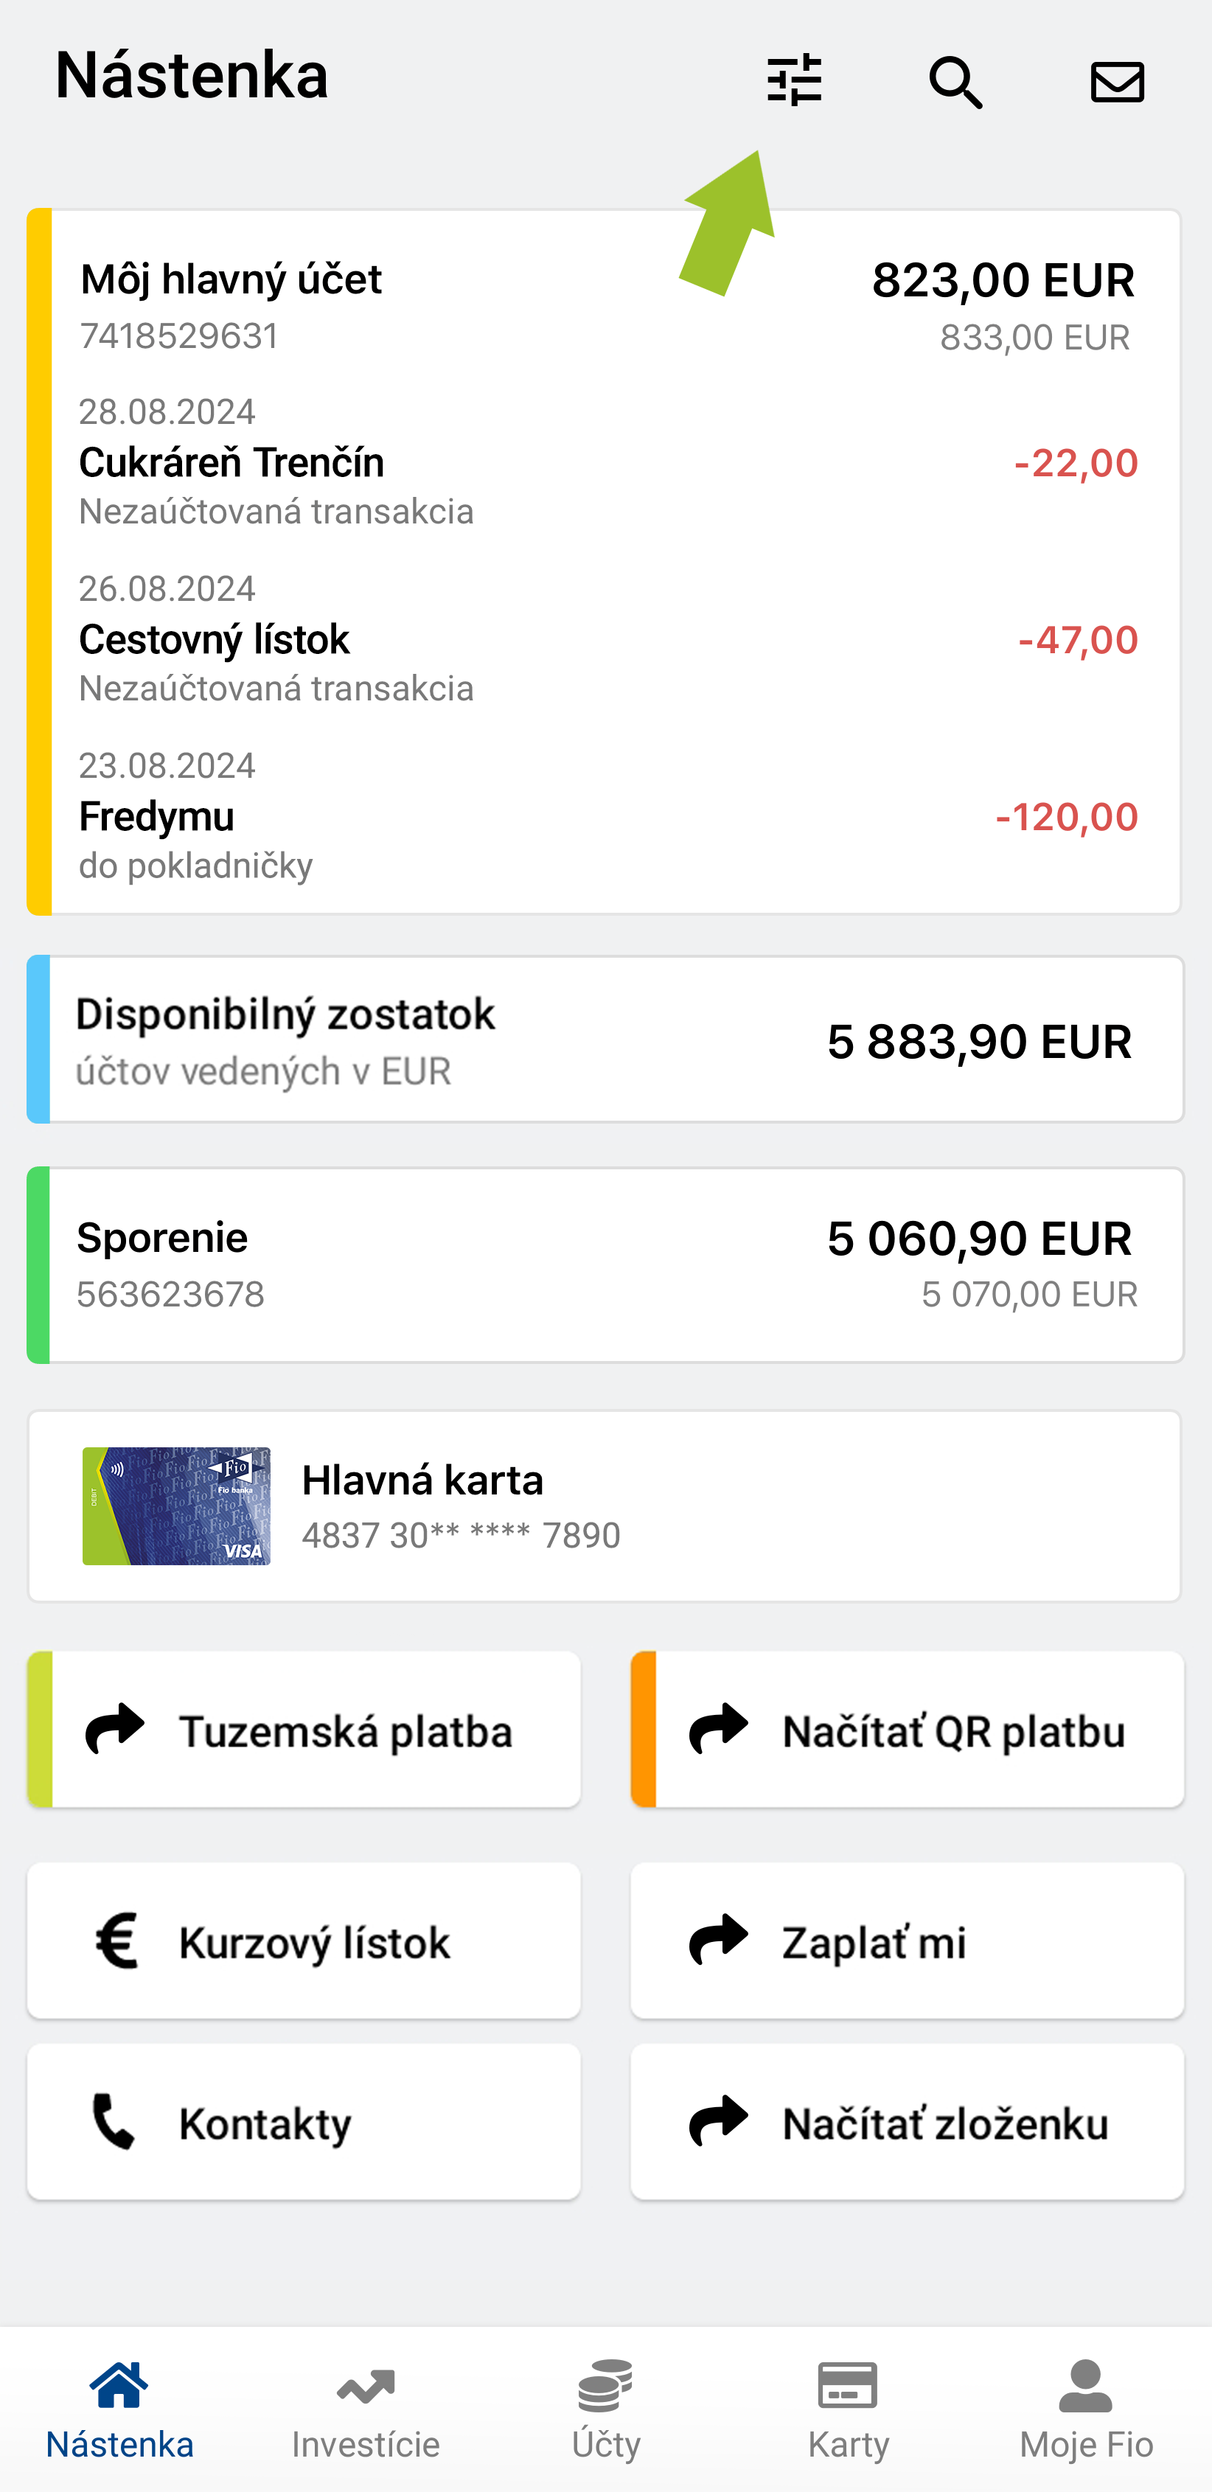Open the Sporenie savings account tile
This screenshot has height=2492, width=1212.
coord(605,1264)
